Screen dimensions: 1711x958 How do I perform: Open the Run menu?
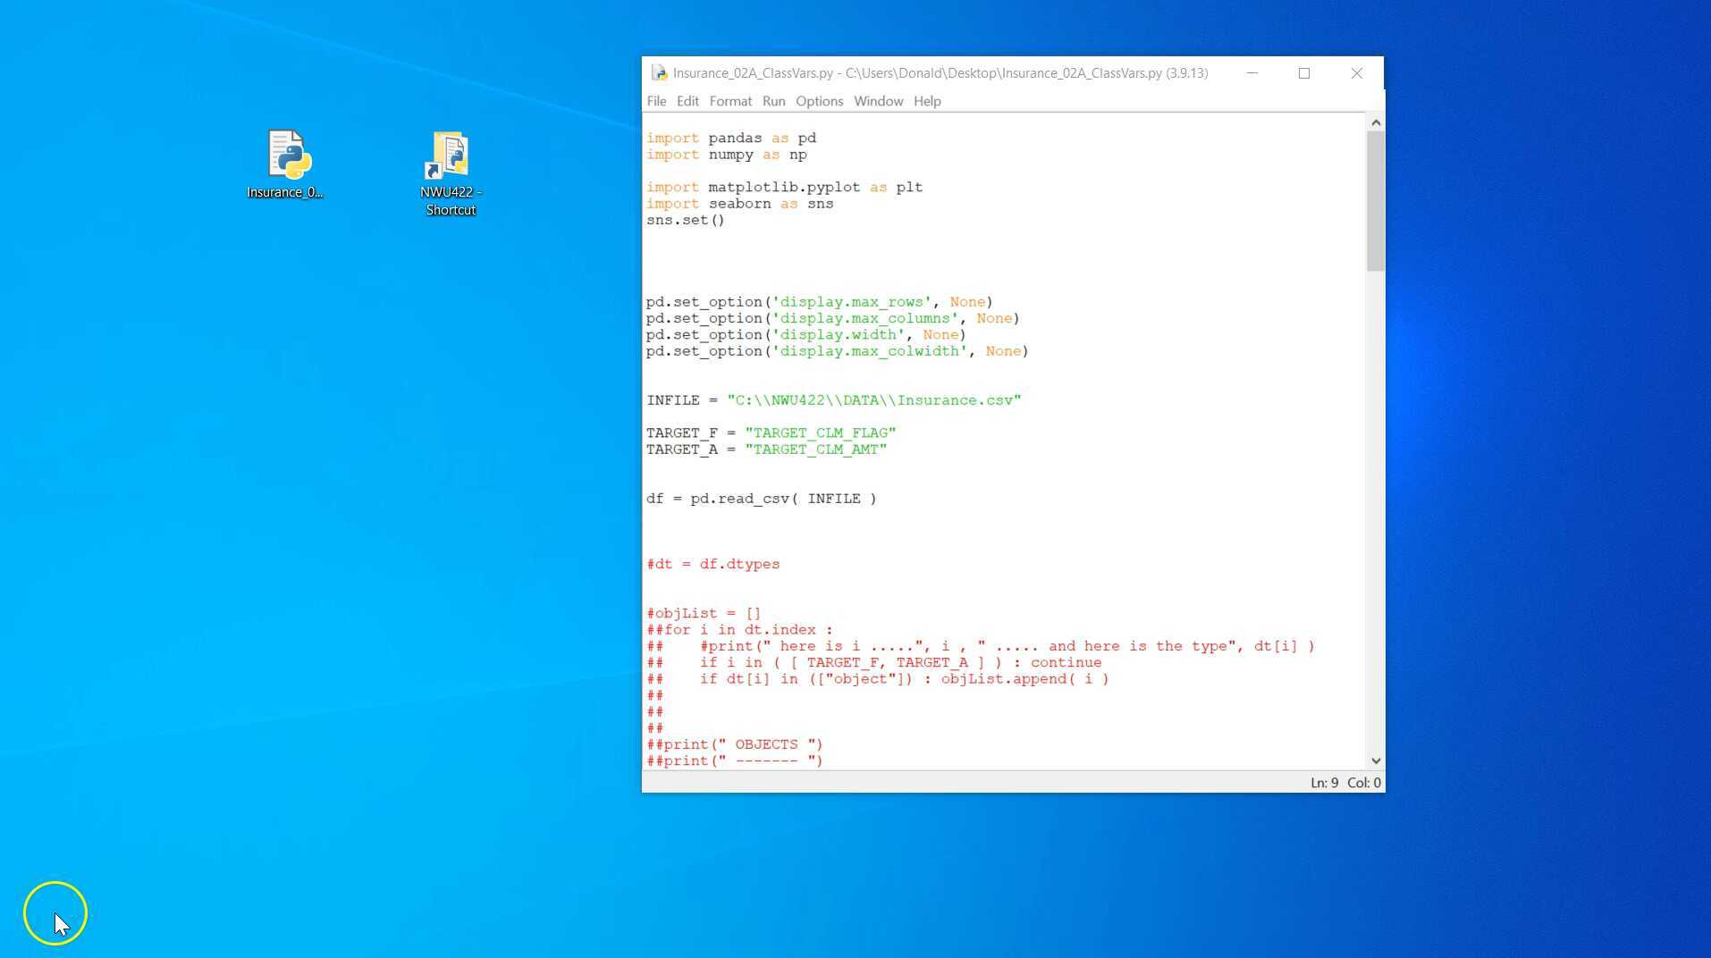773,101
